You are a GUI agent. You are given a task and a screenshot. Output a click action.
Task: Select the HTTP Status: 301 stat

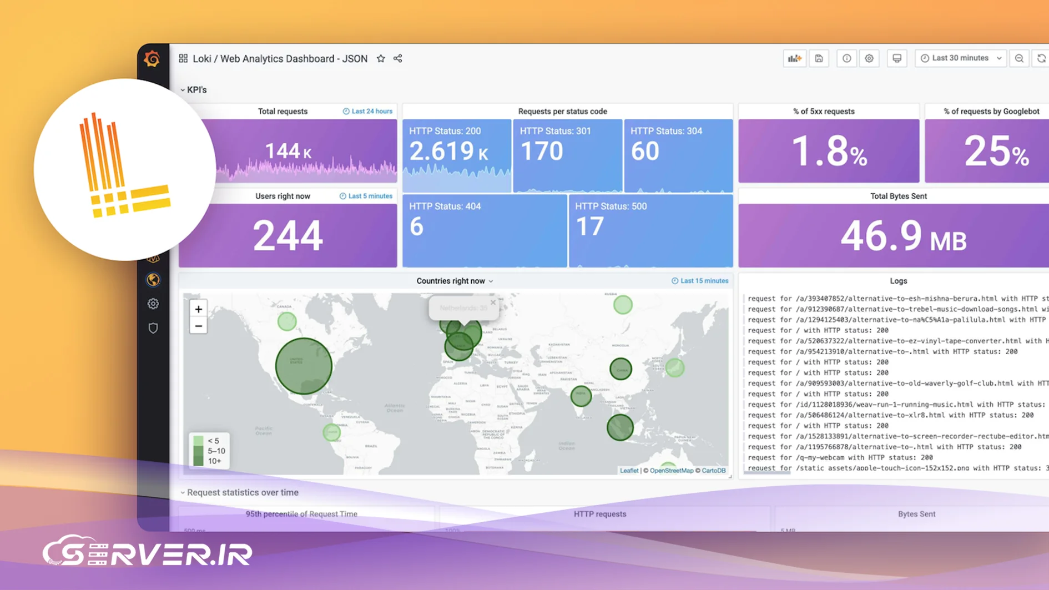(x=567, y=155)
